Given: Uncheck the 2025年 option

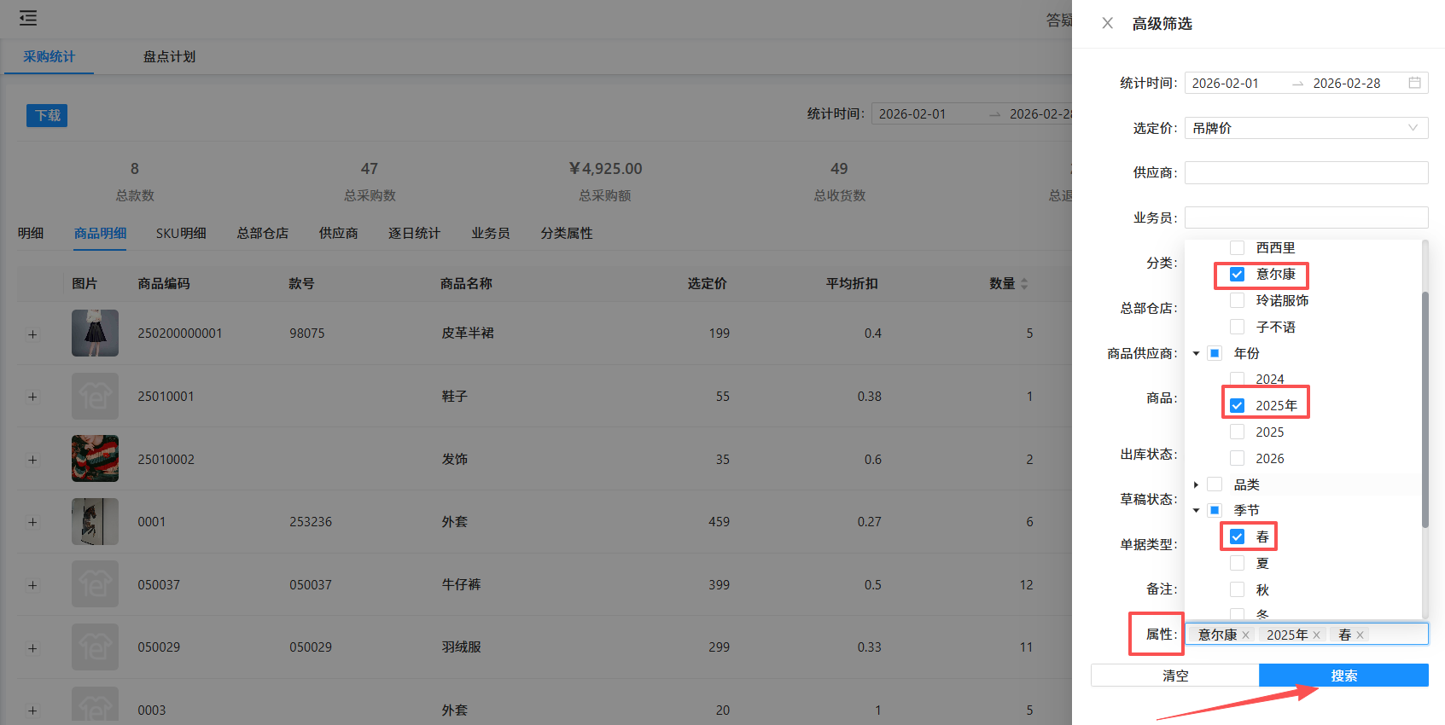Looking at the screenshot, I should [1237, 405].
